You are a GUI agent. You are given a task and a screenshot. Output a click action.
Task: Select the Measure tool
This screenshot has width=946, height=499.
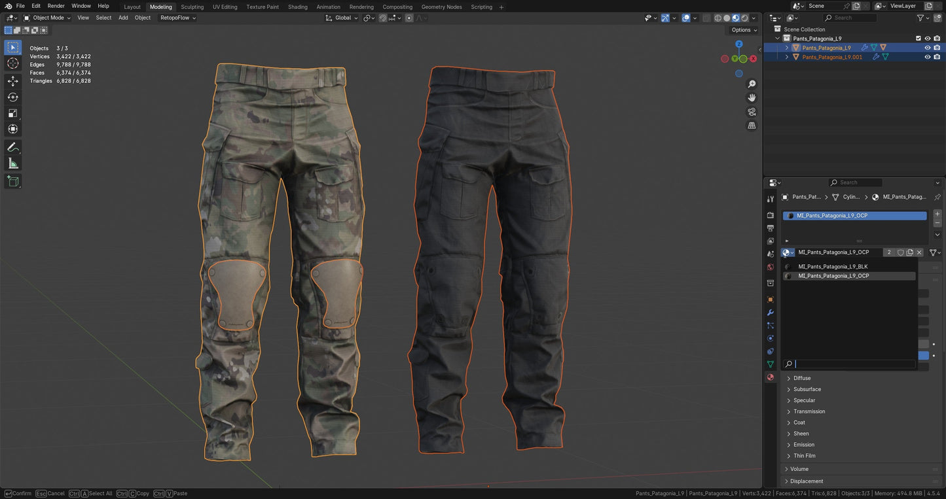(x=13, y=163)
